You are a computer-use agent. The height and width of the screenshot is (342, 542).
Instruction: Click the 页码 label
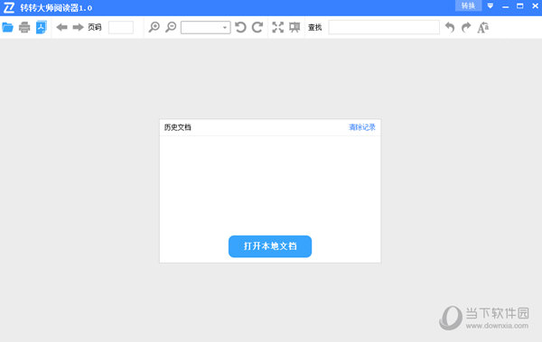95,27
